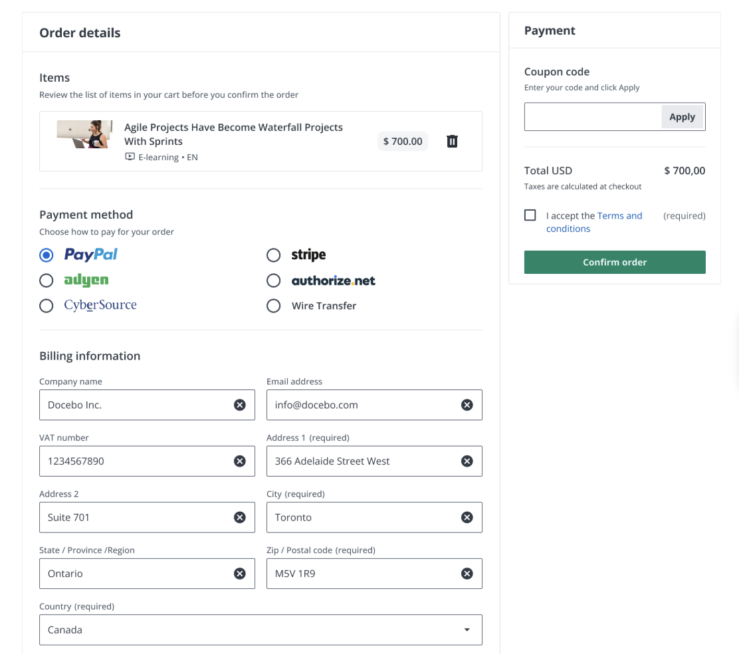Clear the VAT number field
The height and width of the screenshot is (654, 739).
[x=240, y=461]
